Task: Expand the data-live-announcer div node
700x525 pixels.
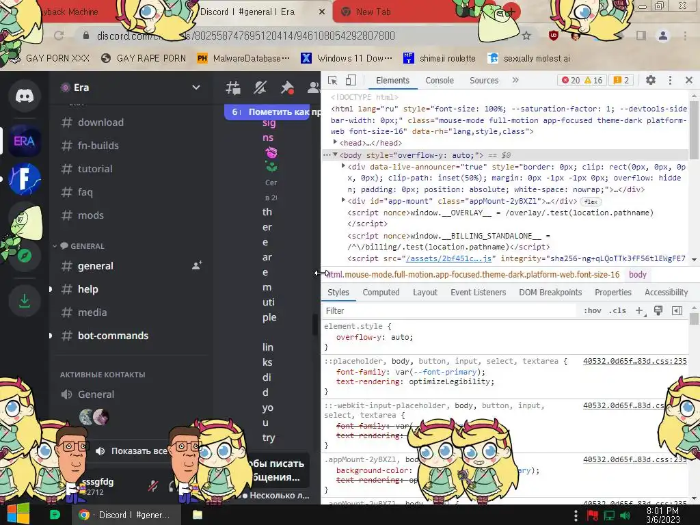Action: tap(343, 165)
